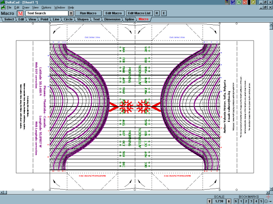Open the Options menu
Image resolution: width=273 pixels, height=204 pixels.
(46, 7)
